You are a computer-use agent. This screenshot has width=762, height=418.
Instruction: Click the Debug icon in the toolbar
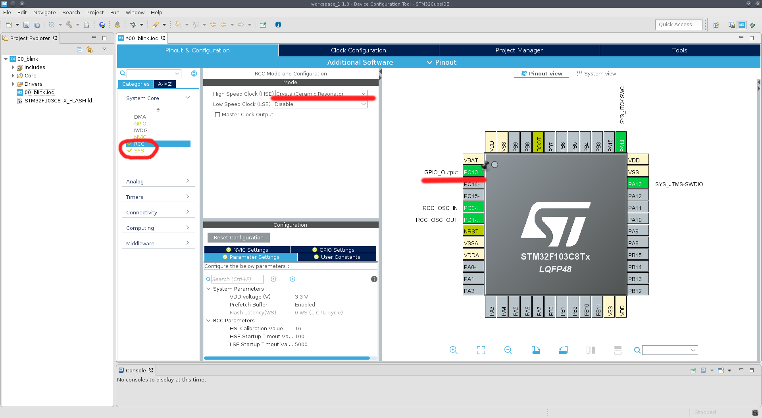(133, 25)
